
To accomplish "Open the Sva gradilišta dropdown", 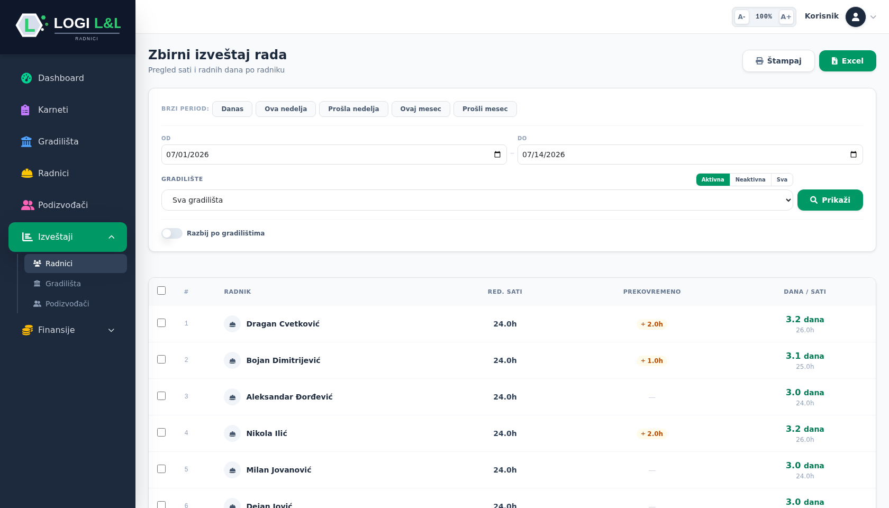I will 477,200.
